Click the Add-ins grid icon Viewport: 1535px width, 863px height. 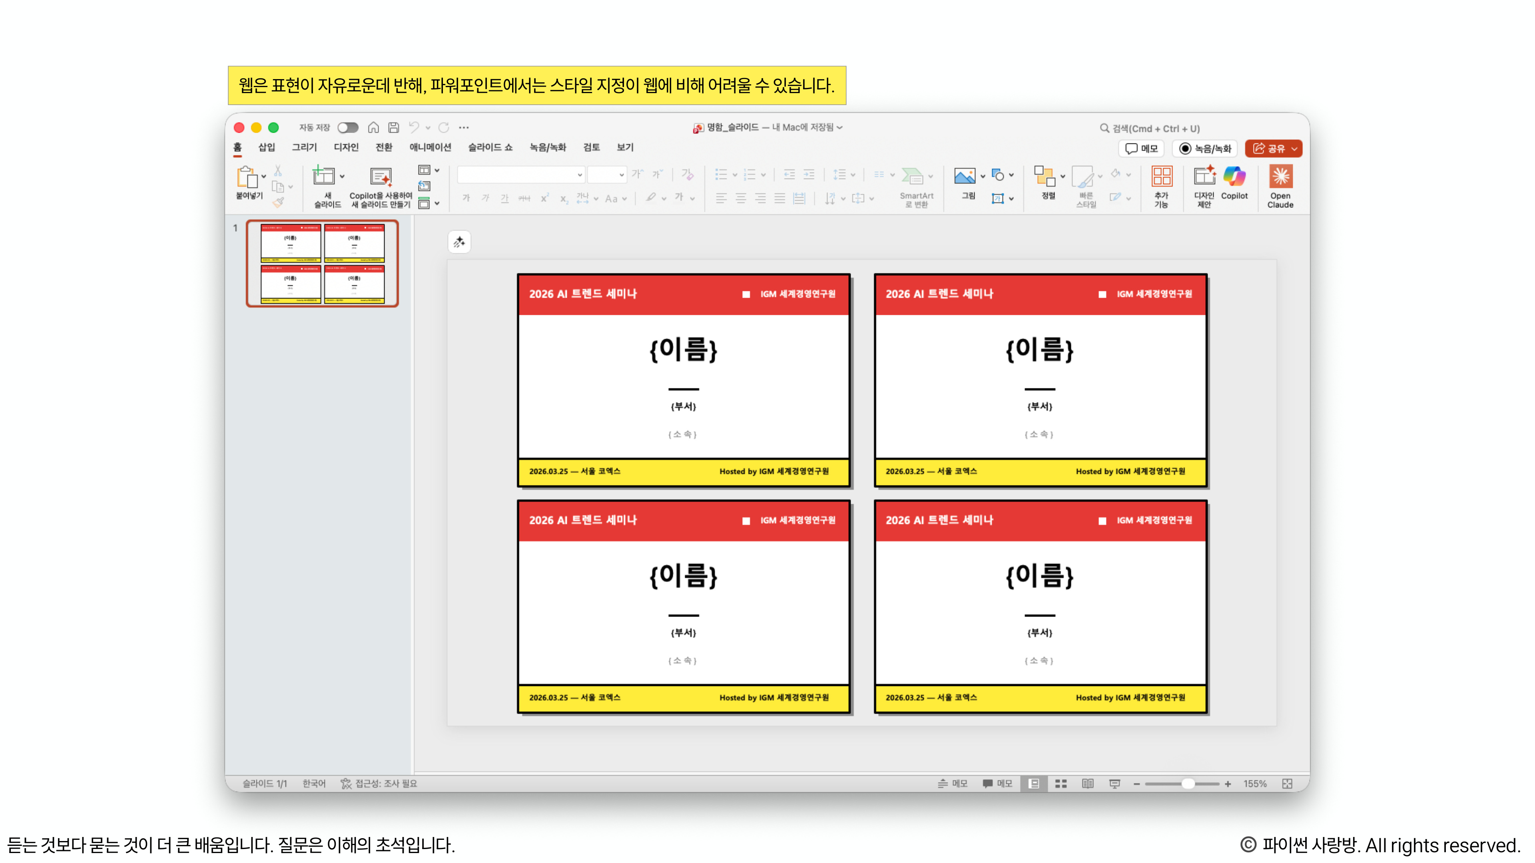click(x=1161, y=177)
